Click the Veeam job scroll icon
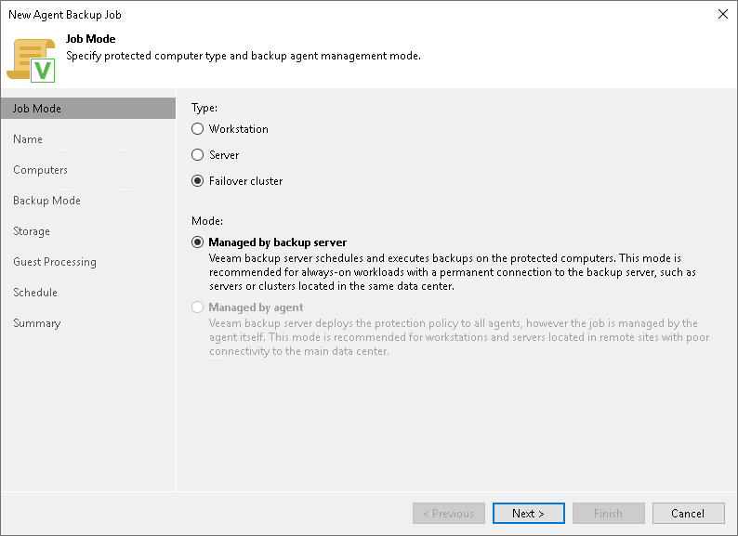Image resolution: width=738 pixels, height=536 pixels. point(31,60)
